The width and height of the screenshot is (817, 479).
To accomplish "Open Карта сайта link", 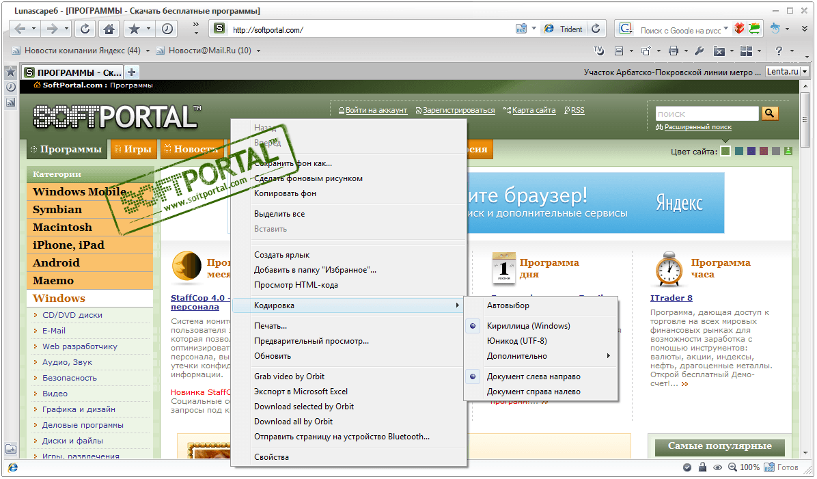I will click(x=534, y=110).
